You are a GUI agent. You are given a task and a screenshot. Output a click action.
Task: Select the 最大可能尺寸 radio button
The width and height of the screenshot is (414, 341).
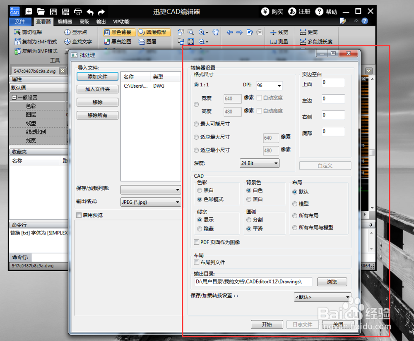coord(196,124)
